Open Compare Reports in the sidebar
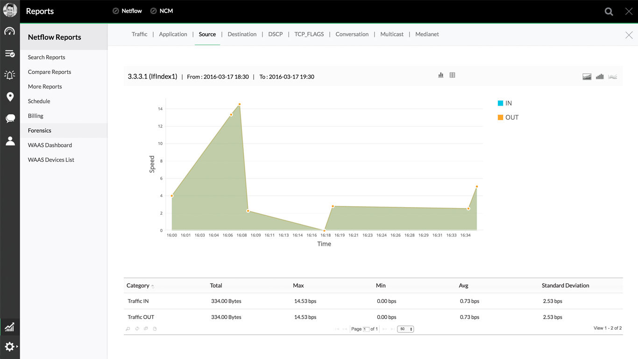 coord(50,72)
